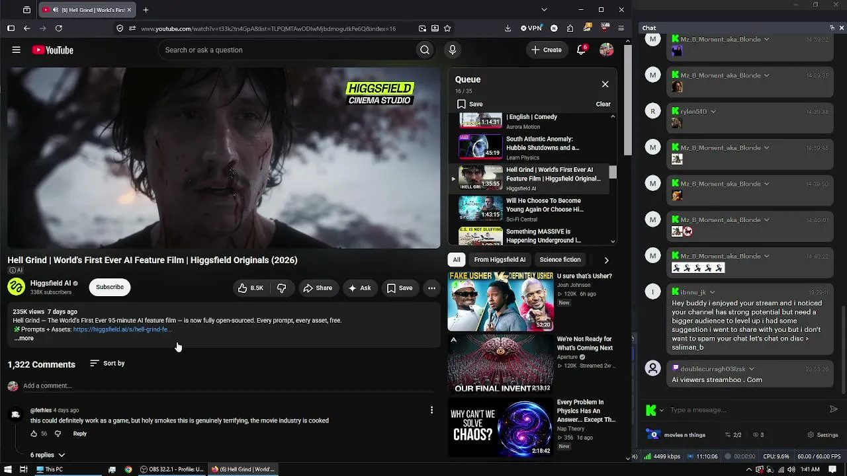Click the queue list scrollbar thumb
This screenshot has height=476, width=847.
(613, 172)
